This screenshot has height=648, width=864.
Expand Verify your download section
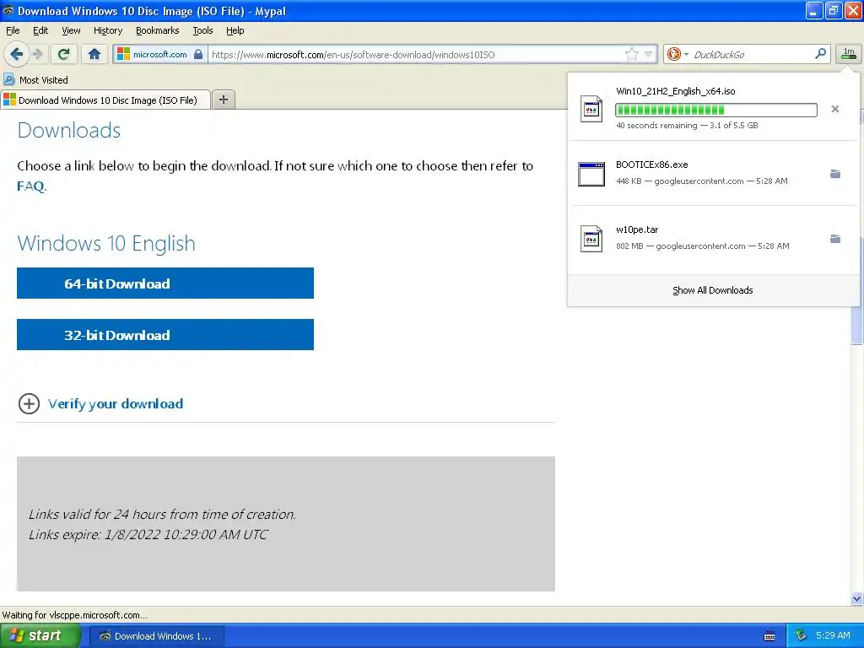(x=29, y=404)
